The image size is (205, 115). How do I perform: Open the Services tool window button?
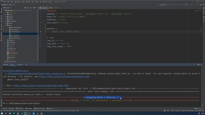(50, 109)
